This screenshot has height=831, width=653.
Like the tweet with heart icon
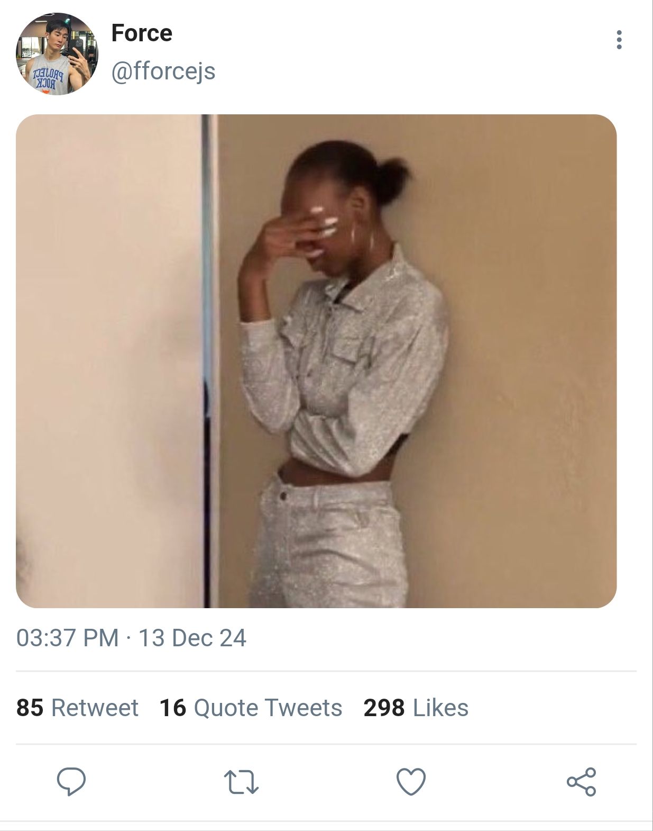coord(411,782)
